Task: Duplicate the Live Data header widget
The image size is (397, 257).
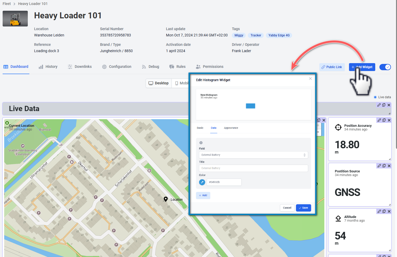Action: 384,105
